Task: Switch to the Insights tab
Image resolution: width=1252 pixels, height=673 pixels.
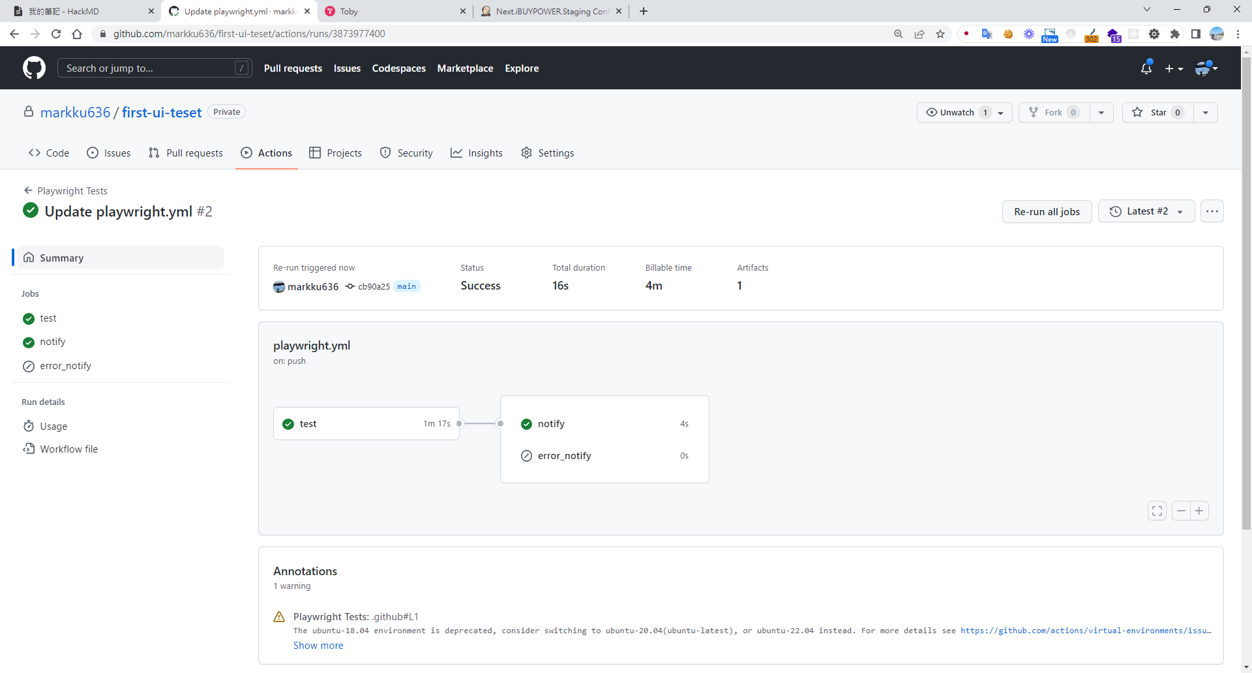Action: (477, 153)
